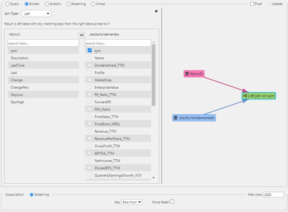Screen dimensions: 288x212
Task: Click the right table search field
Action: point(118,43)
